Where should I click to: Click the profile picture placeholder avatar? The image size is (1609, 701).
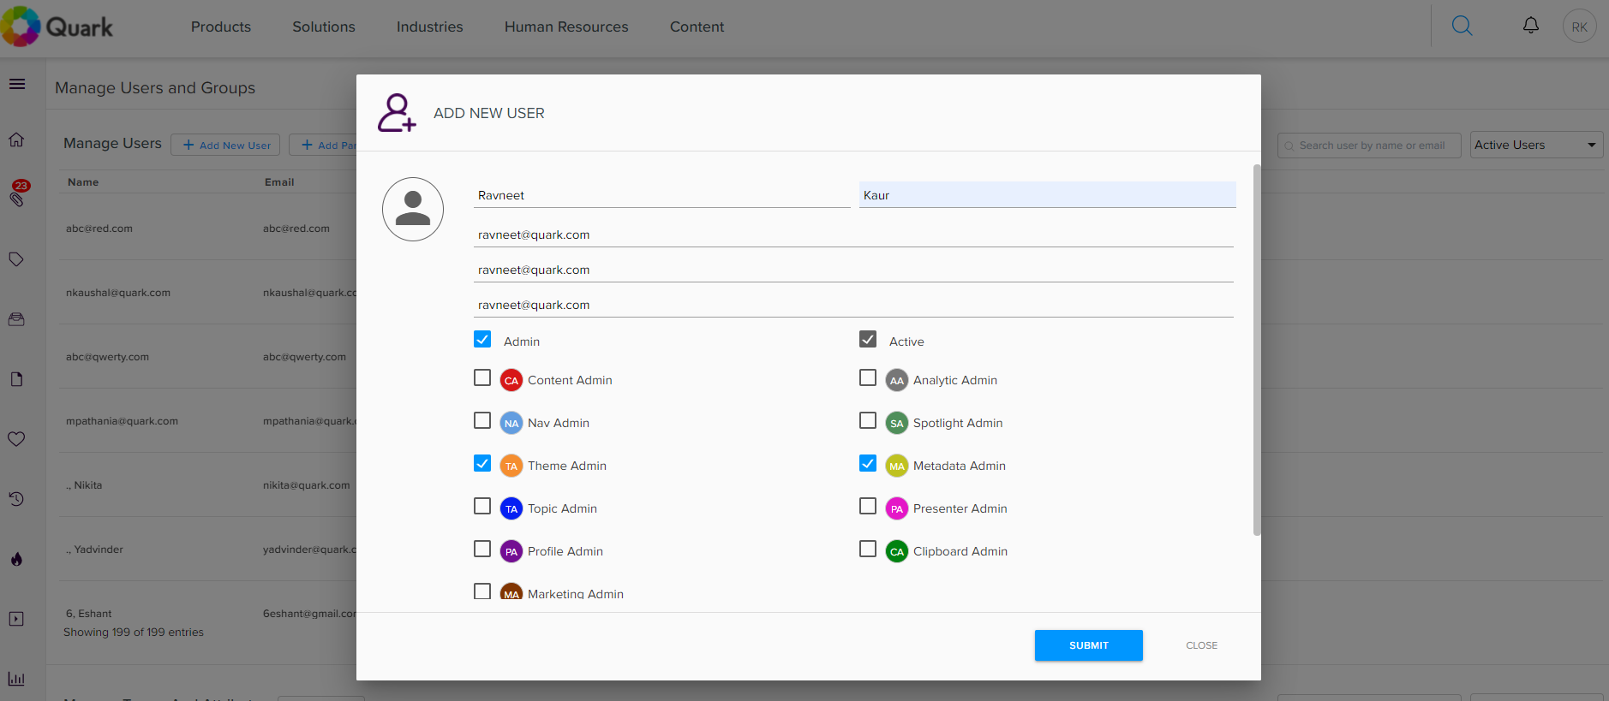[413, 209]
